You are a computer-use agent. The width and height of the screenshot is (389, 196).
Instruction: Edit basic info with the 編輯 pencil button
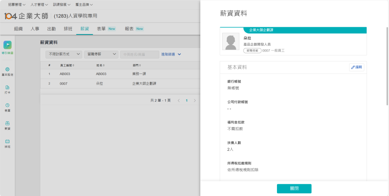tap(356, 67)
